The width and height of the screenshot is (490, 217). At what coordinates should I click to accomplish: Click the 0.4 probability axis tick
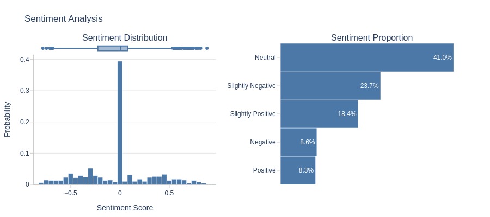tap(25, 59)
